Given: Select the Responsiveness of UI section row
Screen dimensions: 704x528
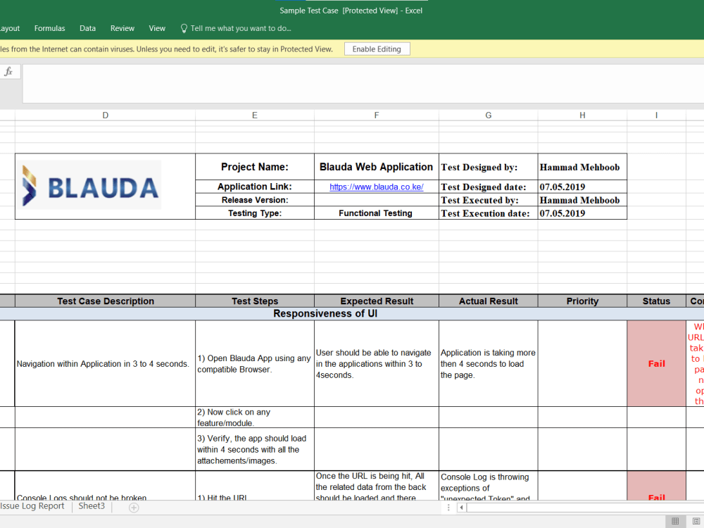Looking at the screenshot, I should (x=351, y=313).
